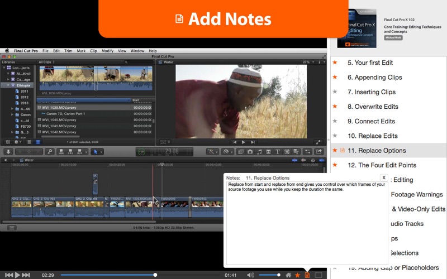Play the Final Cut viewer clip
Viewport: 447px width, 279px height.
click(x=243, y=142)
